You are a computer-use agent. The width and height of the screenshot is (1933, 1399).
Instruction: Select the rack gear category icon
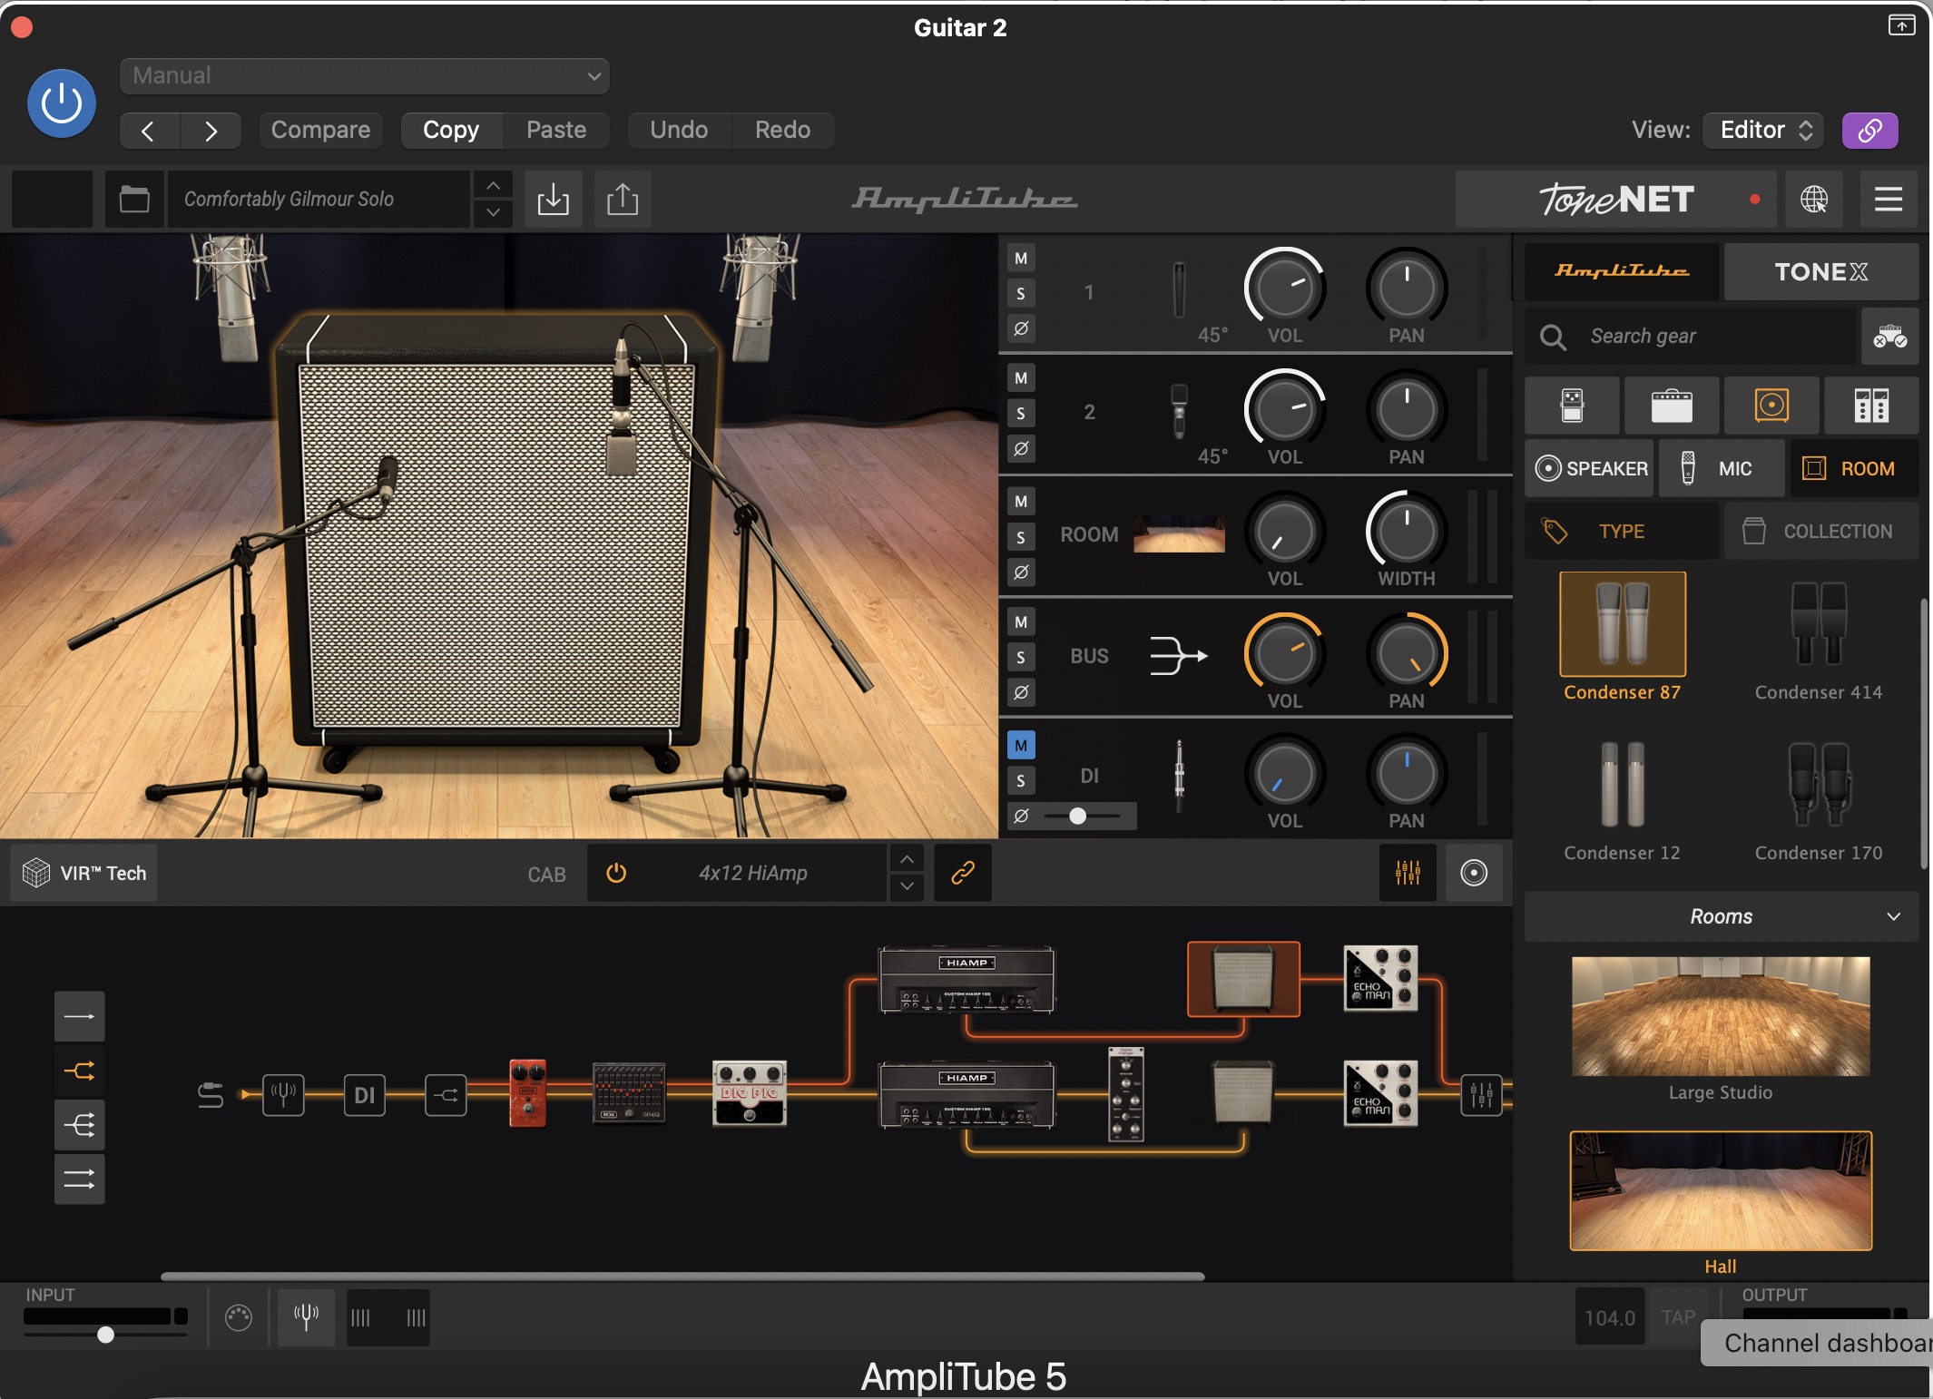pyautogui.click(x=1871, y=406)
